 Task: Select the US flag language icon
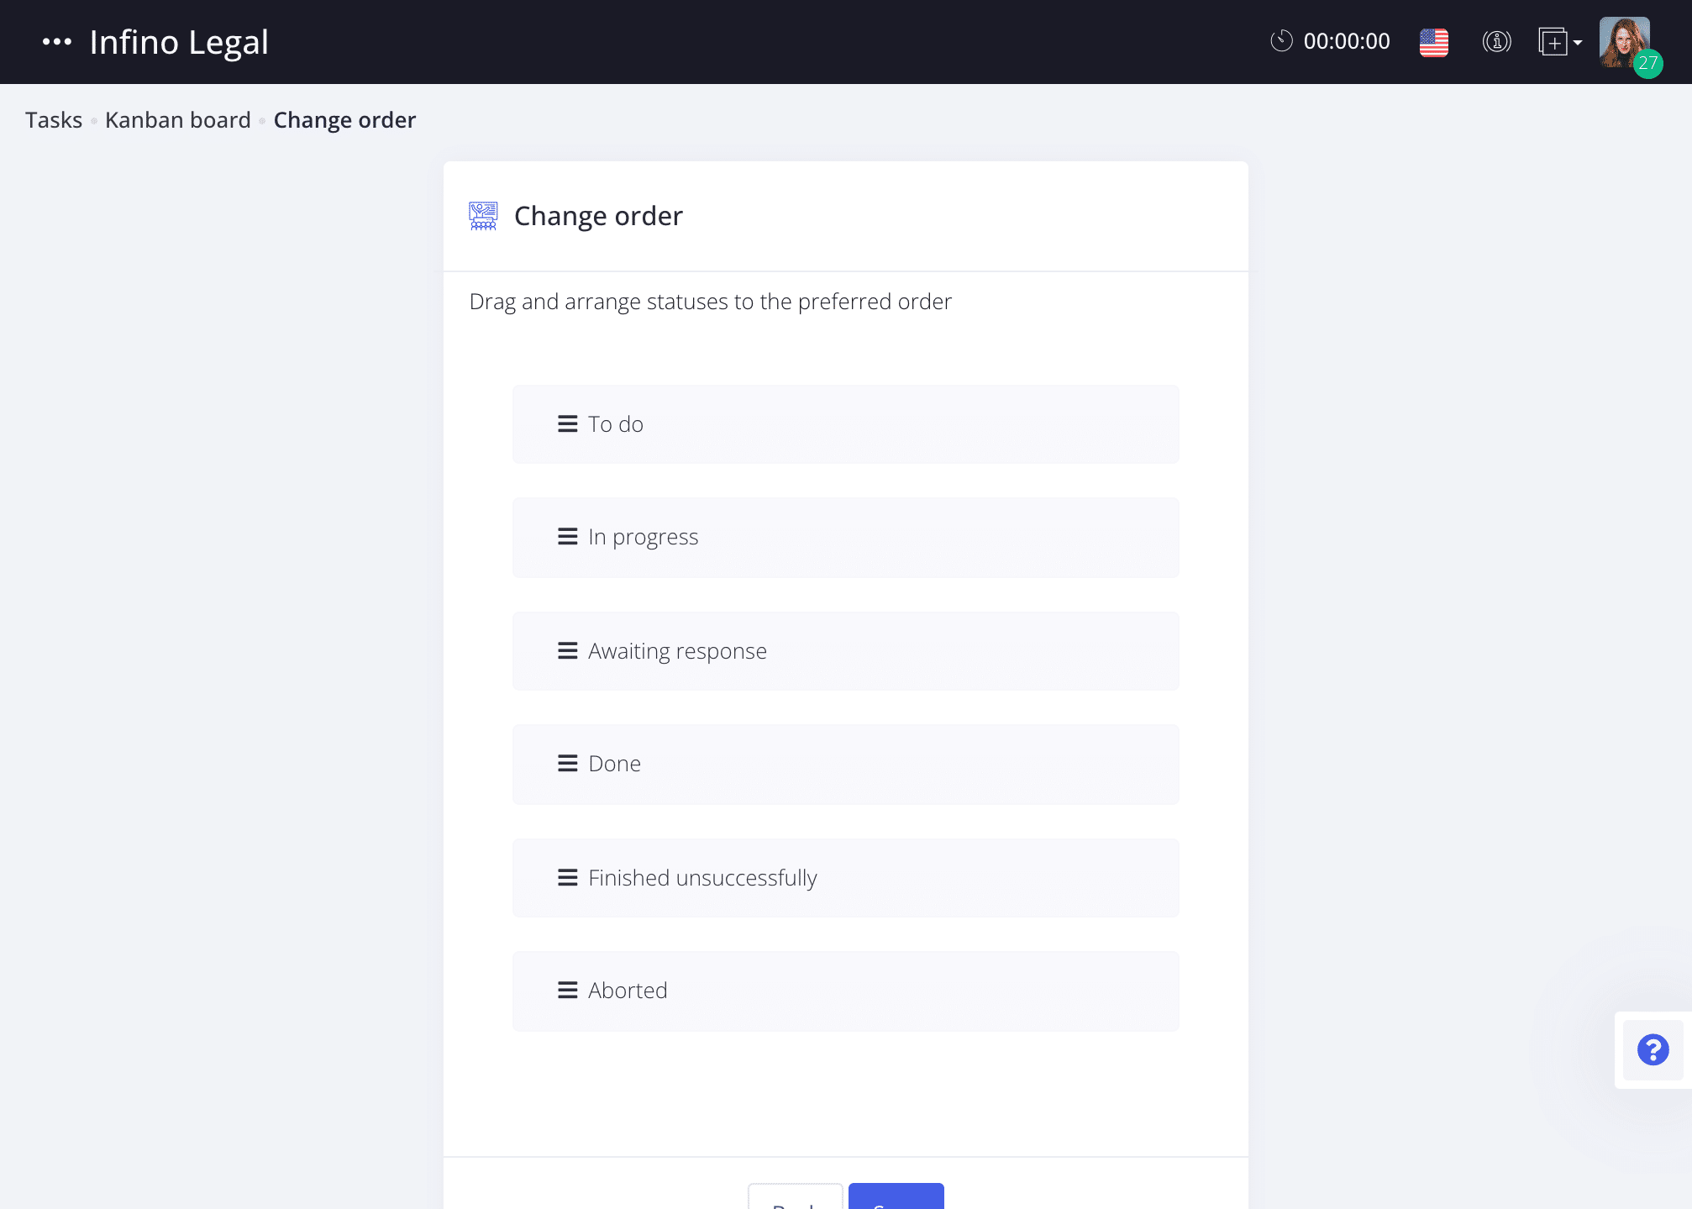point(1432,42)
